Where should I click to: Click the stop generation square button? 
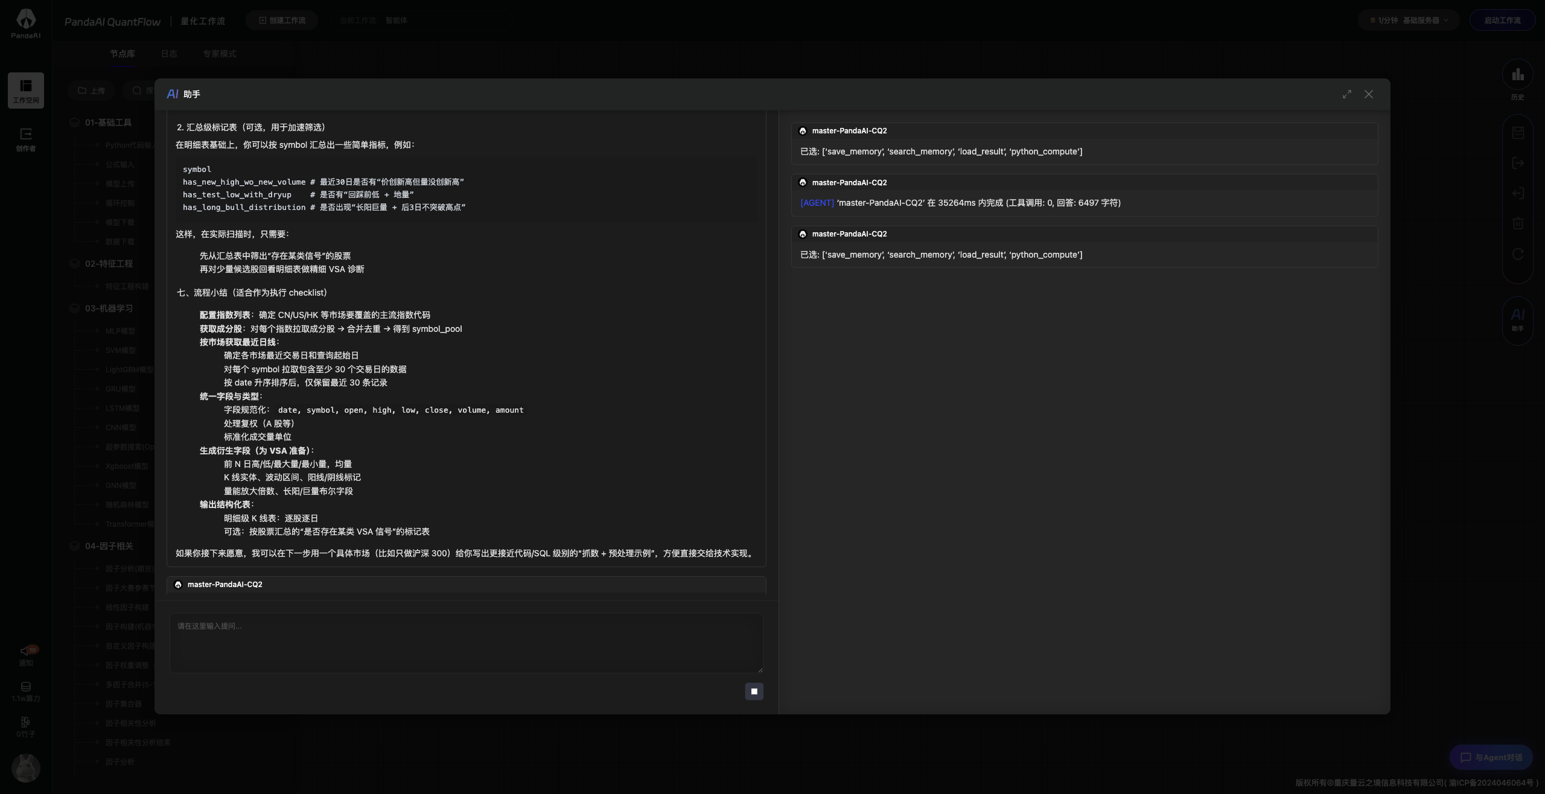point(754,691)
